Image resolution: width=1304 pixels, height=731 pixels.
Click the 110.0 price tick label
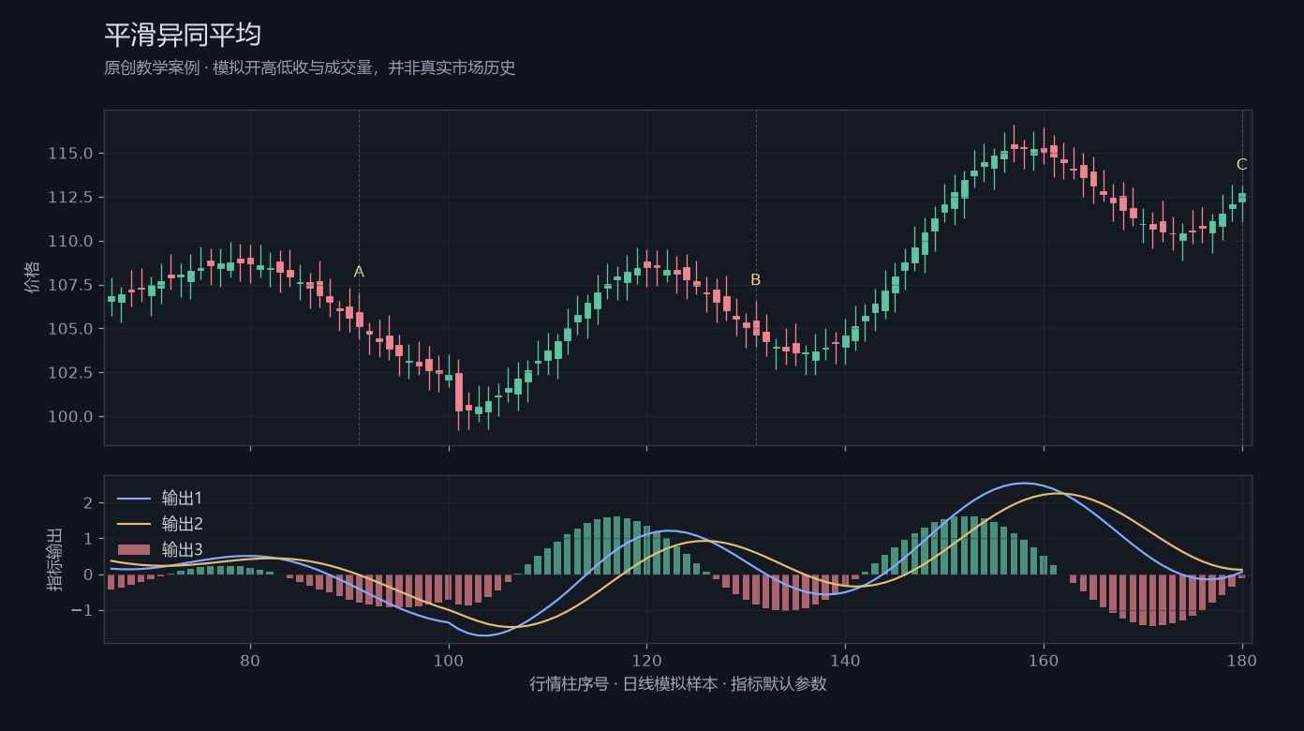(70, 242)
